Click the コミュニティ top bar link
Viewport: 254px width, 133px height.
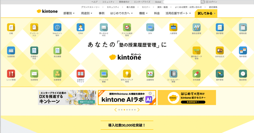point(108,2)
